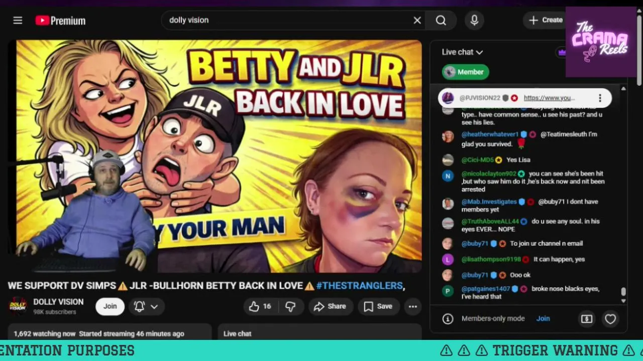Click the search magnifier button
The width and height of the screenshot is (643, 361).
(x=441, y=20)
